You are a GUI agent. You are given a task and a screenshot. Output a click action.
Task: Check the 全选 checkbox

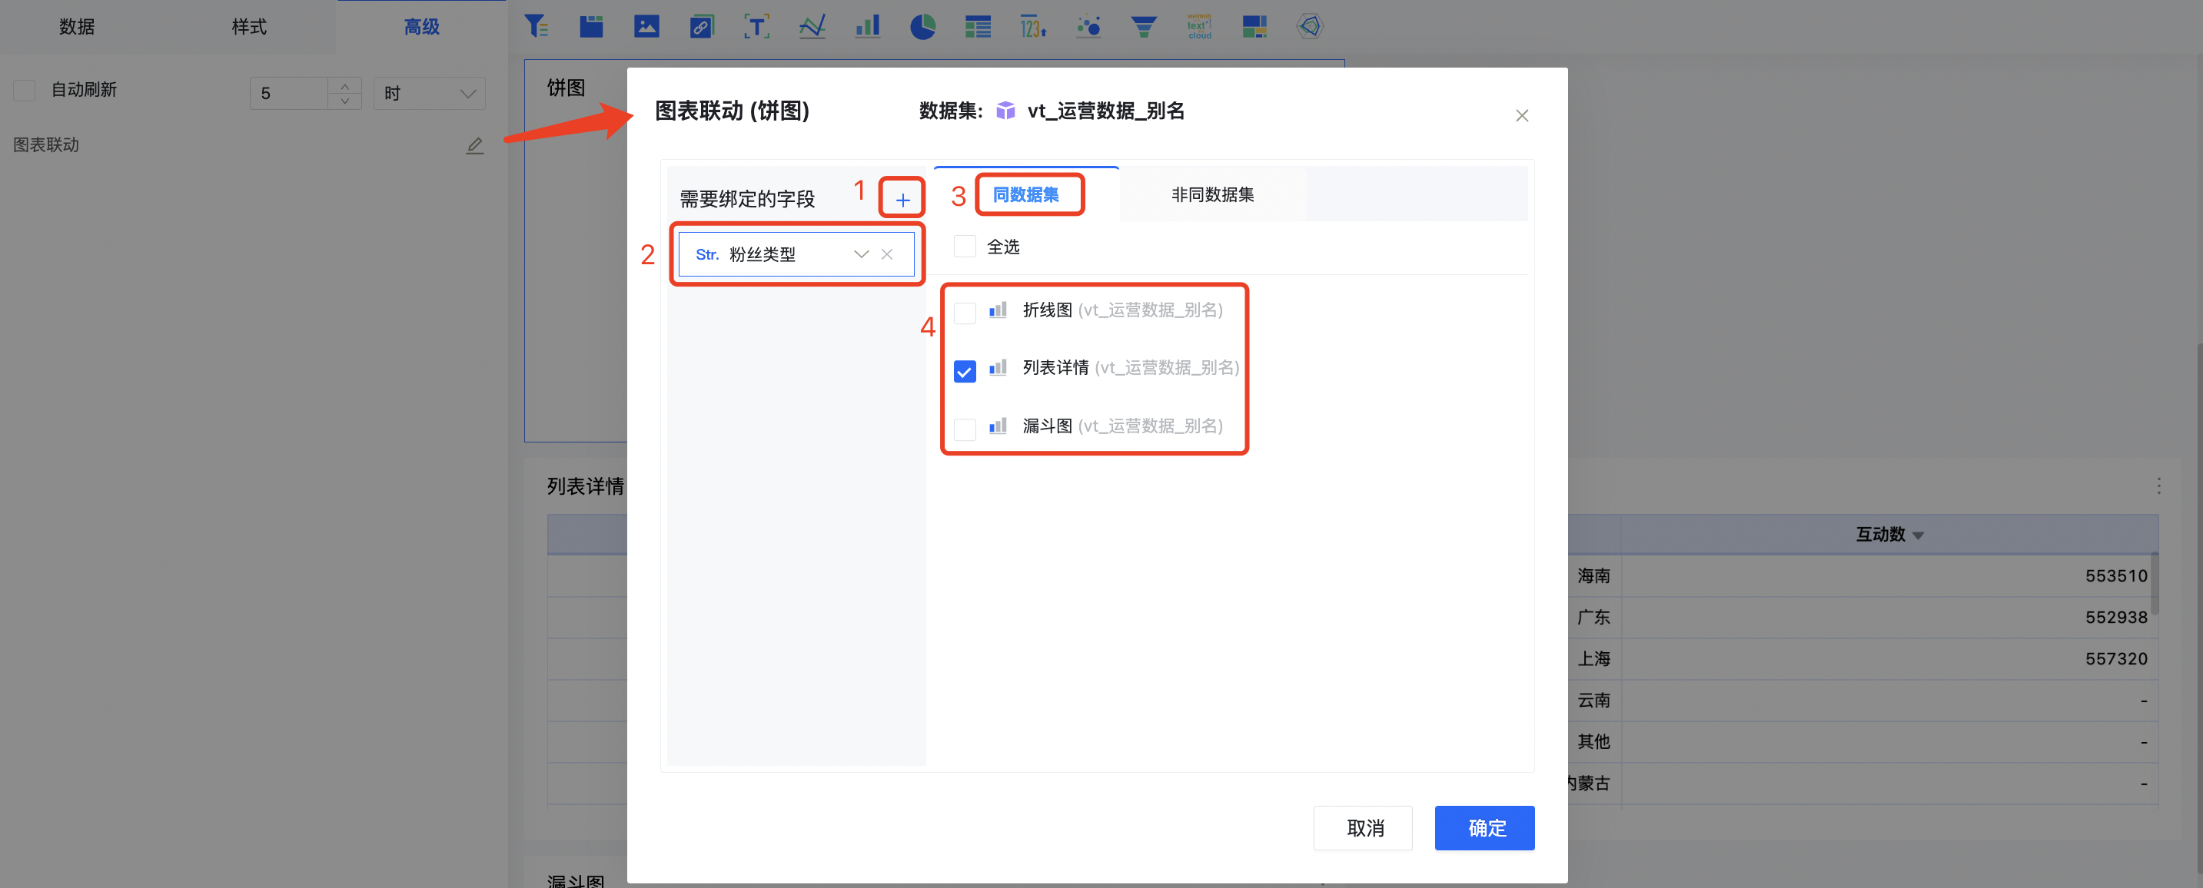(964, 246)
